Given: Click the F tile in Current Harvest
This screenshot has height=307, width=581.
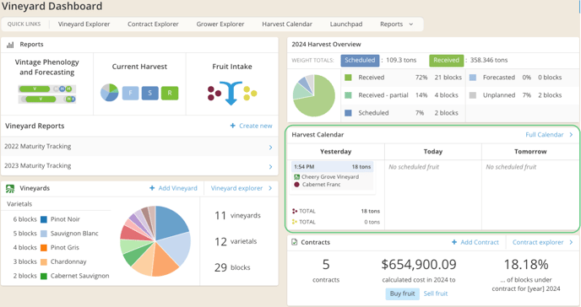Looking at the screenshot, I should tap(130, 93).
